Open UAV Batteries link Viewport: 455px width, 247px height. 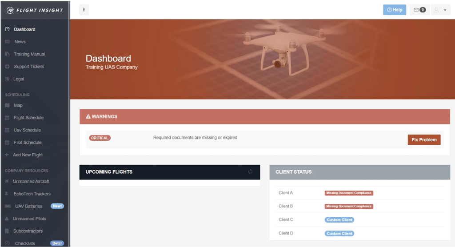pyautogui.click(x=29, y=206)
